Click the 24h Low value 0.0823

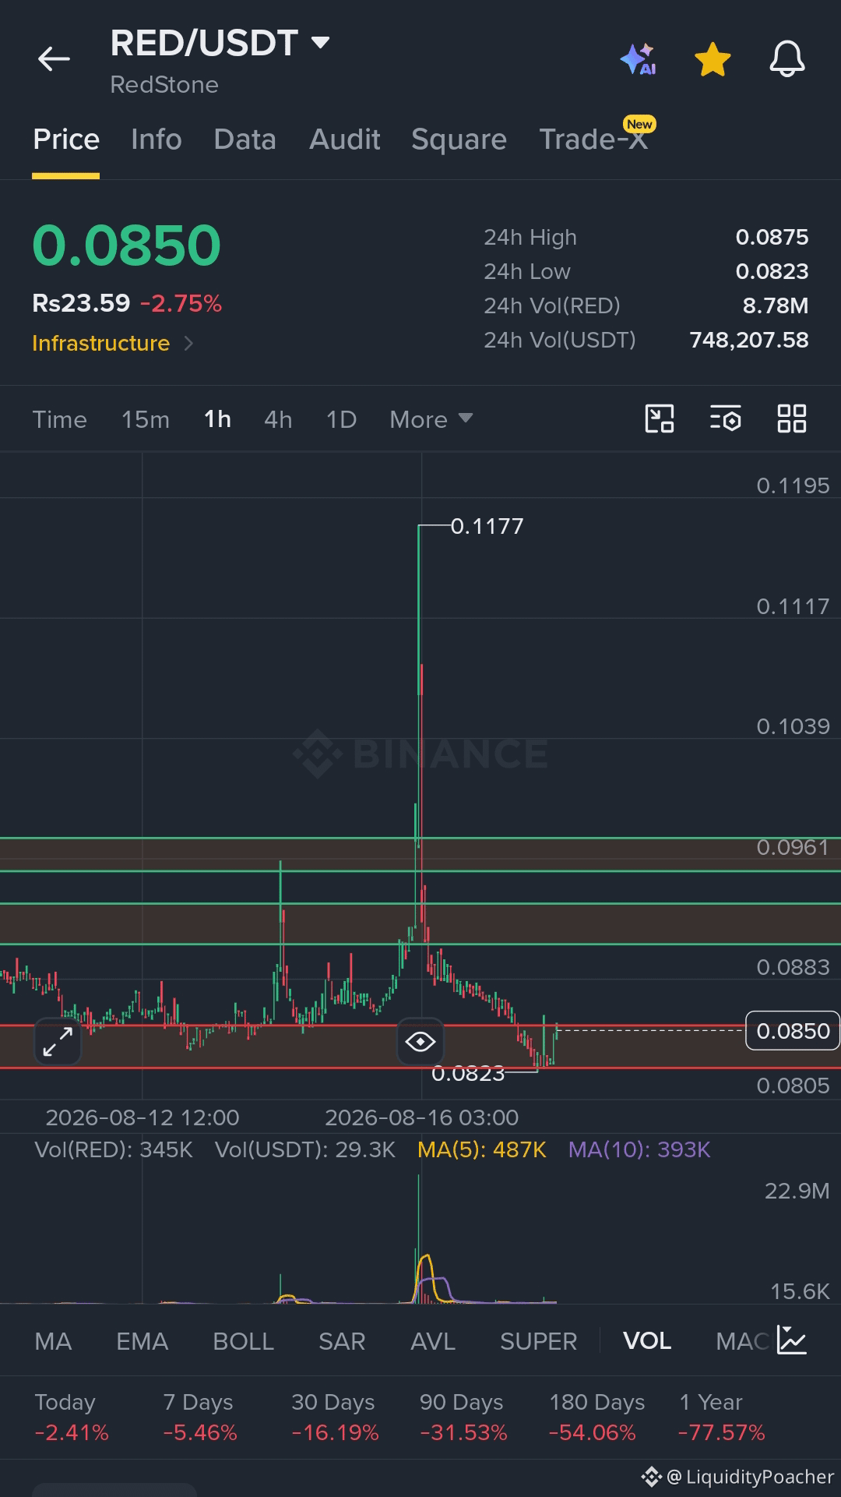pyautogui.click(x=772, y=271)
